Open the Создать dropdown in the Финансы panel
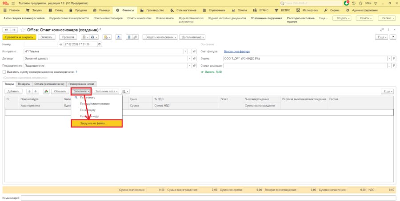 pyautogui.click(x=342, y=18)
